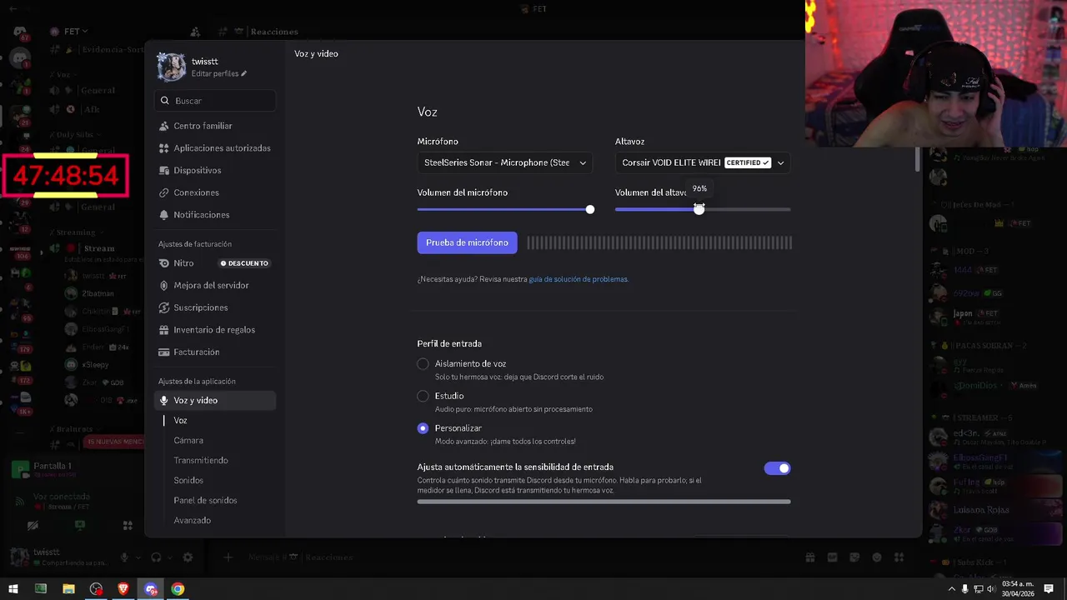Switch to OBS Studio in taskbar
This screenshot has width=1067, height=600.
point(96,589)
